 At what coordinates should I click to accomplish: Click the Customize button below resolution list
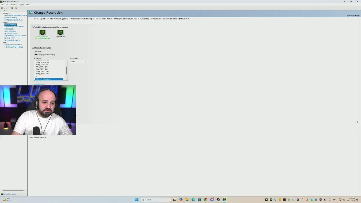click(39, 85)
